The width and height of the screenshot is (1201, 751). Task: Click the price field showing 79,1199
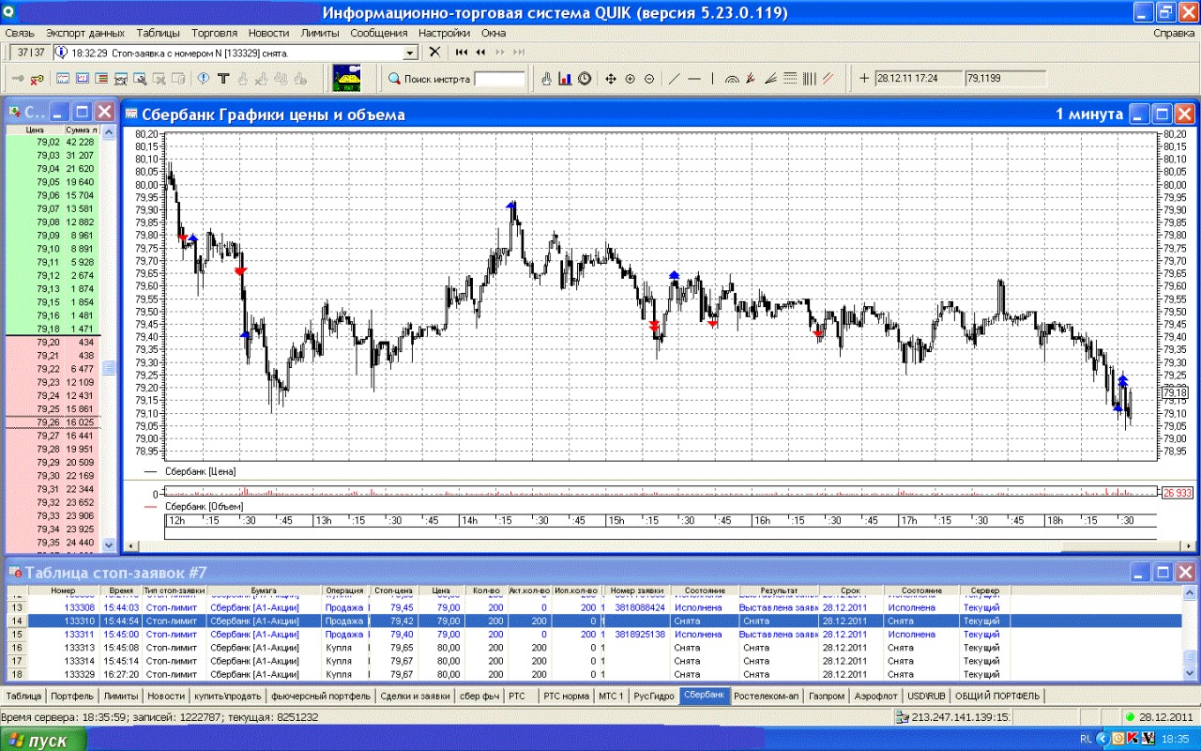click(x=1005, y=79)
